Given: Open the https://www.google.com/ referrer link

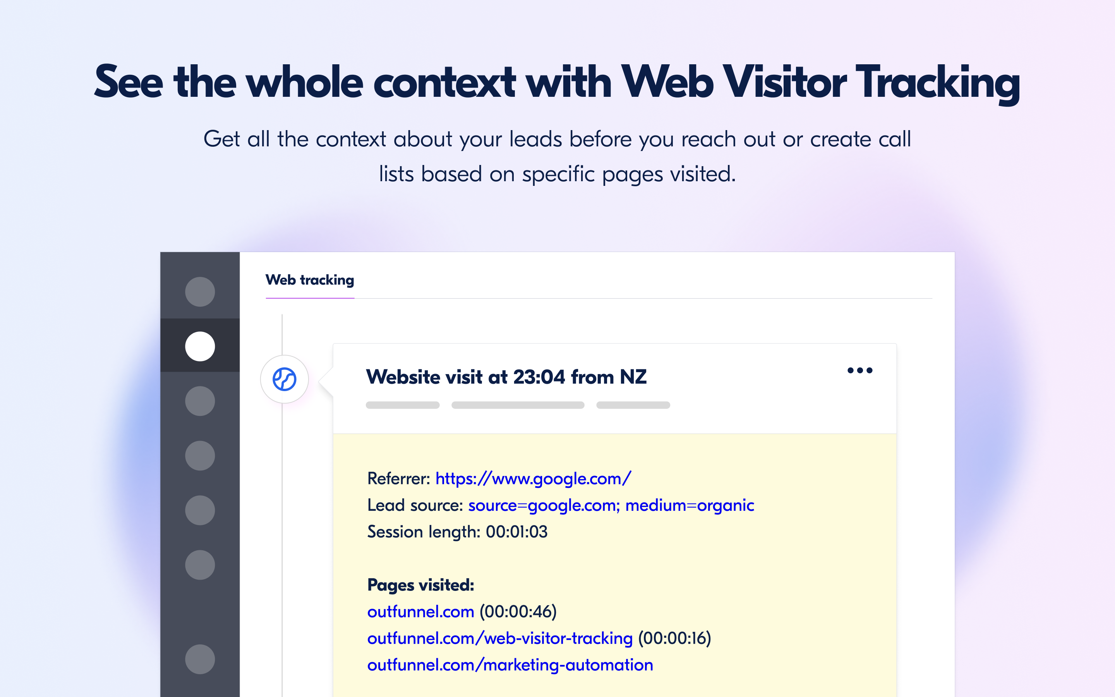Looking at the screenshot, I should tap(533, 479).
